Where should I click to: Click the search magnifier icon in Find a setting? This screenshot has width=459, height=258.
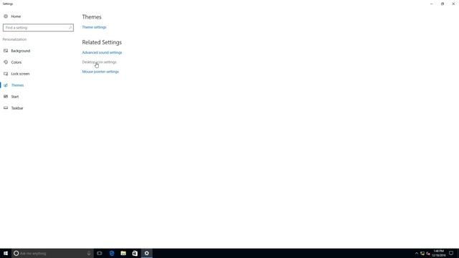70,27
